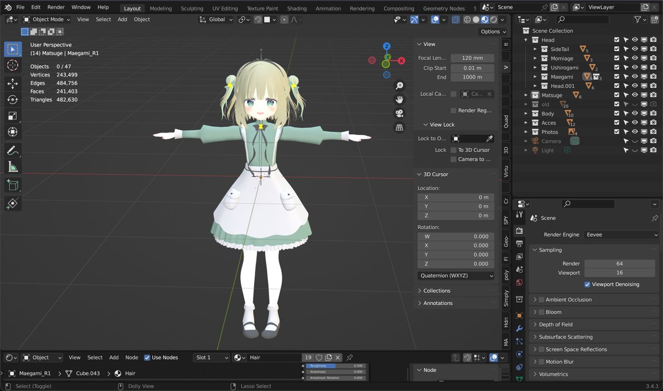The width and height of the screenshot is (663, 391).
Task: Switch to the Sculpting workspace tab
Action: [x=192, y=8]
